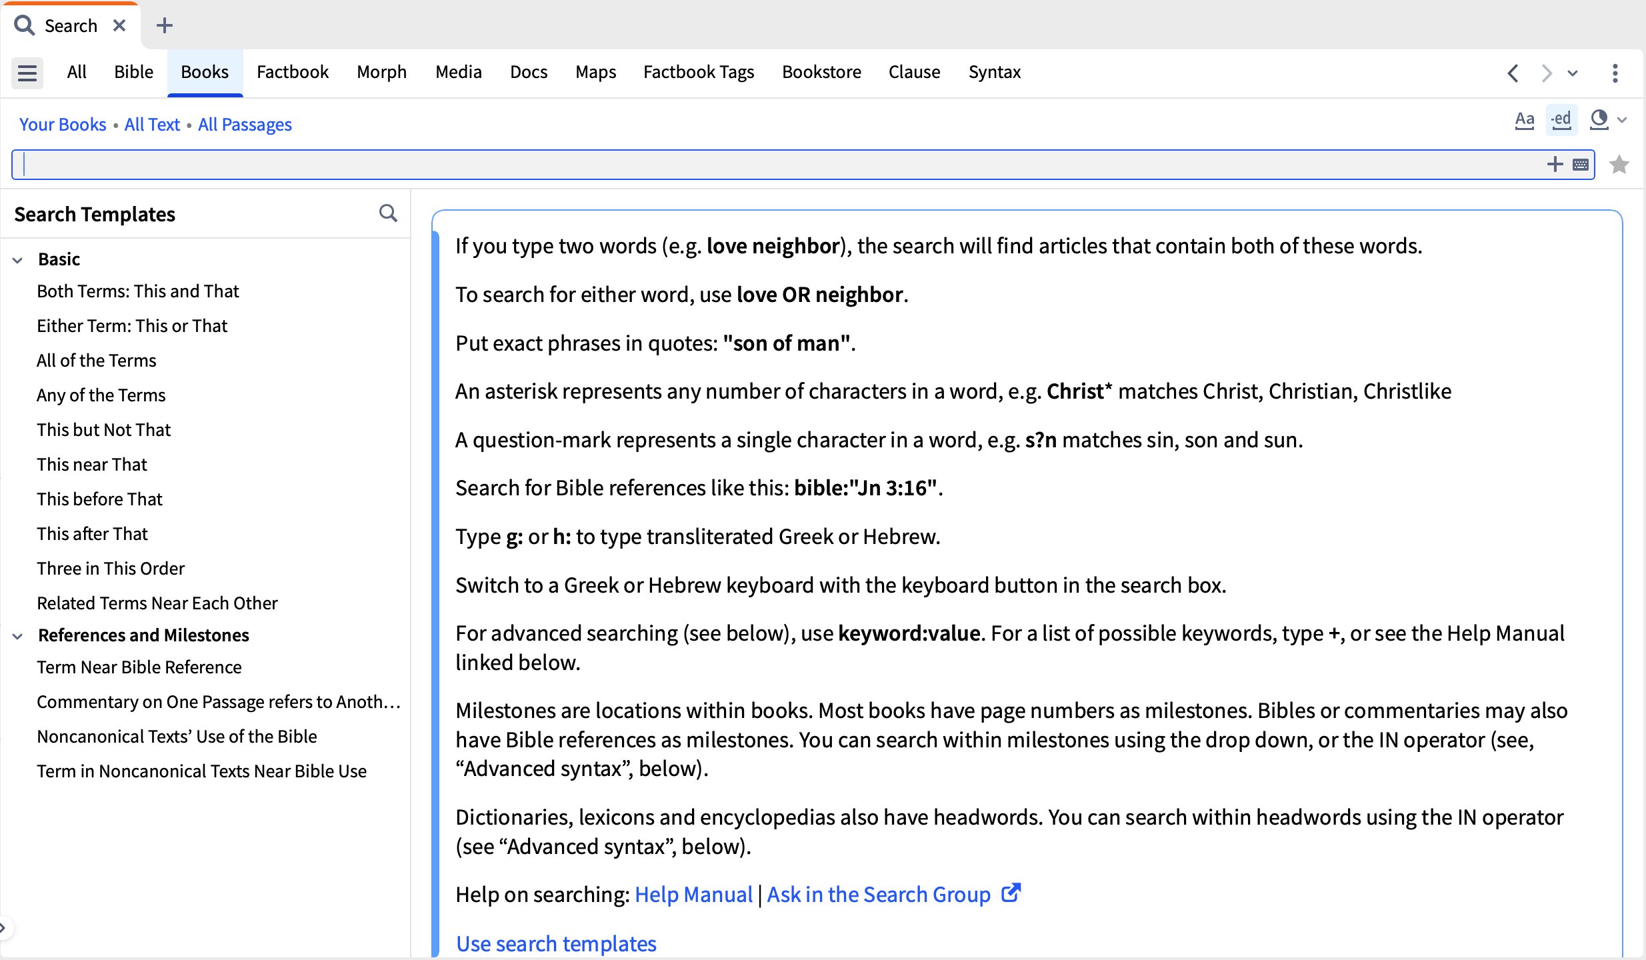
Task: Collapse References and Milestones group
Action: click(18, 636)
